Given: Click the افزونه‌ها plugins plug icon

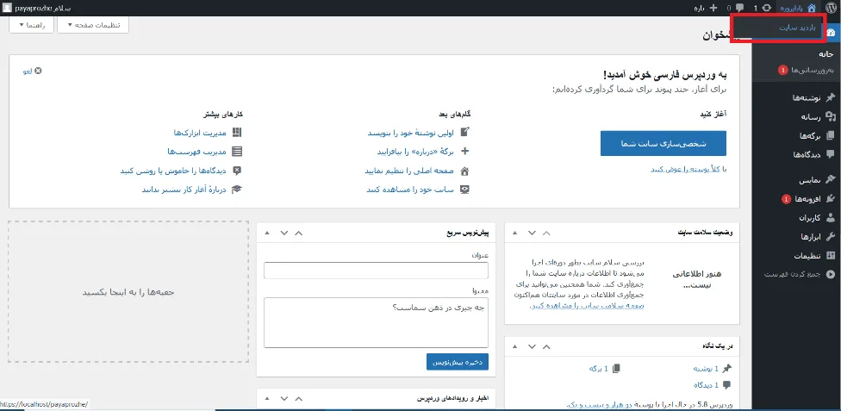Looking at the screenshot, I should (831, 198).
